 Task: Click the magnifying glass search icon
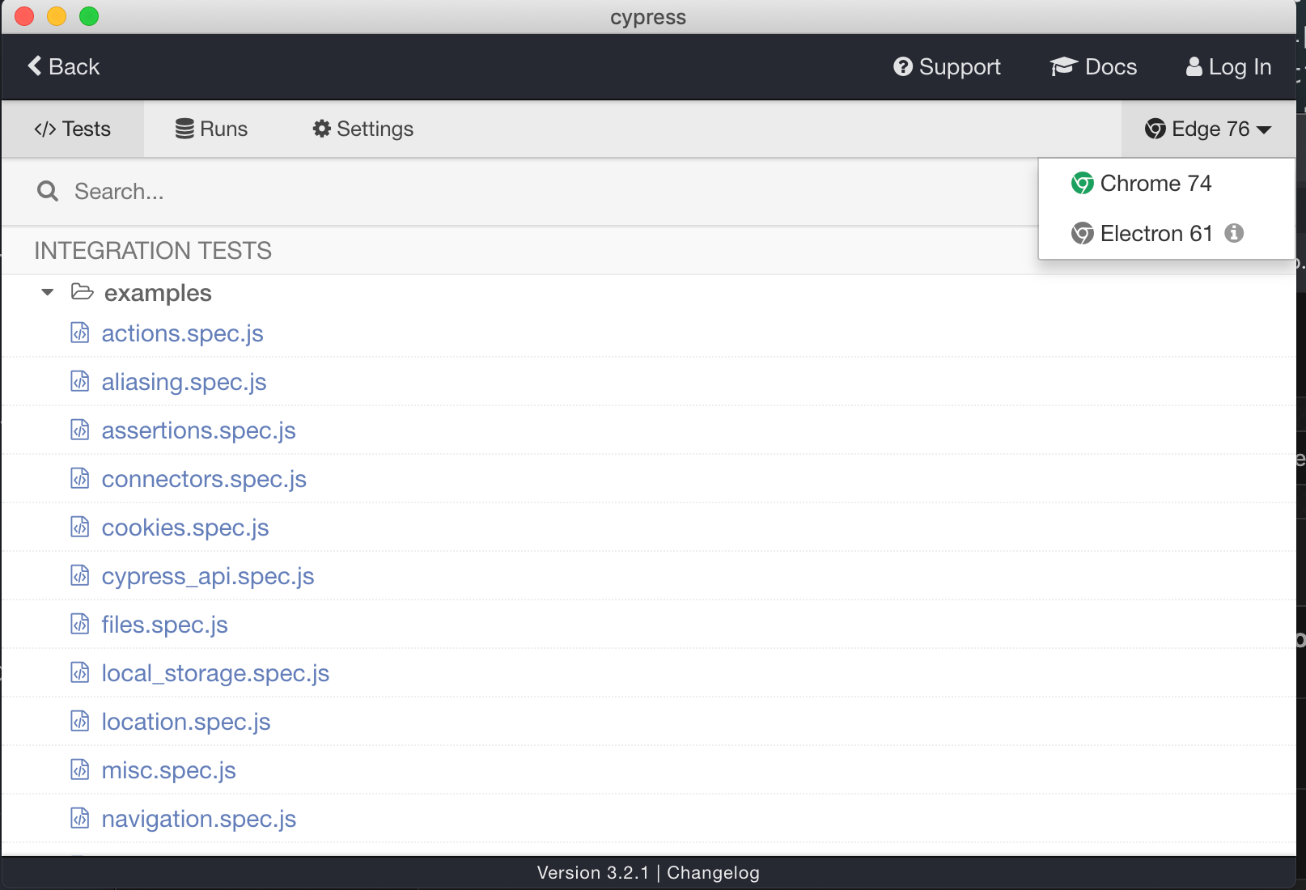point(48,191)
